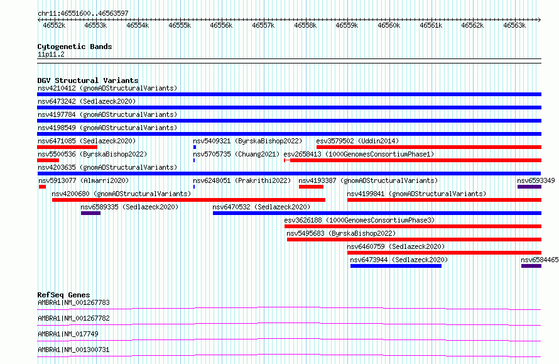Click the 46563k ruler tick label
Screen dimensions: 559x364
pyautogui.click(x=514, y=25)
